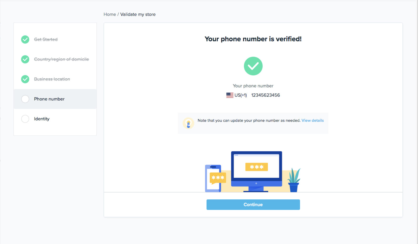Open the Country/region of domicile step
418x244 pixels.
[61, 59]
